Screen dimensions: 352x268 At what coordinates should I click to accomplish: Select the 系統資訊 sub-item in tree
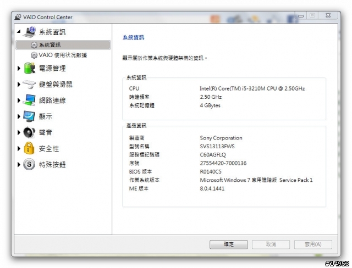pos(63,45)
